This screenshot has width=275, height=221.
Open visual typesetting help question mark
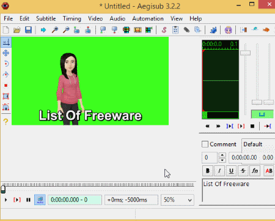tap(6, 122)
